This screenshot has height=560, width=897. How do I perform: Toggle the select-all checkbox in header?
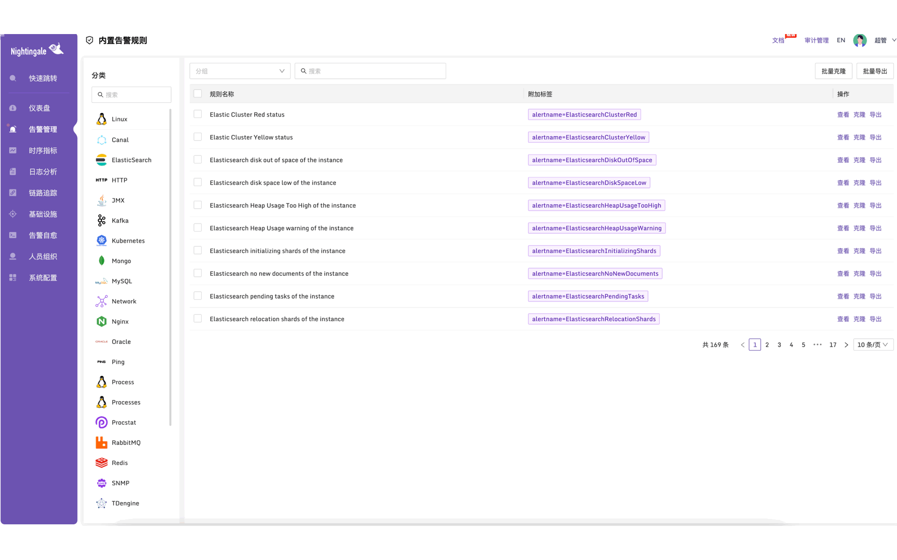click(x=198, y=94)
